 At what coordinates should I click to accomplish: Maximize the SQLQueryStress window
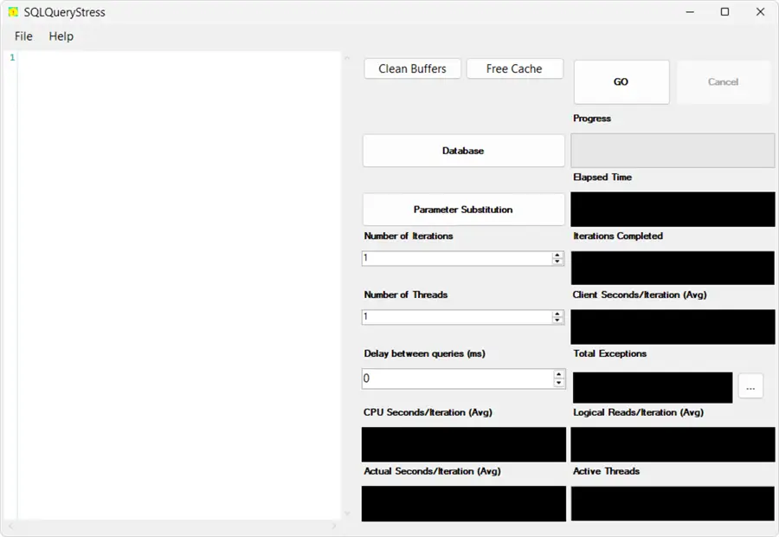click(x=724, y=12)
